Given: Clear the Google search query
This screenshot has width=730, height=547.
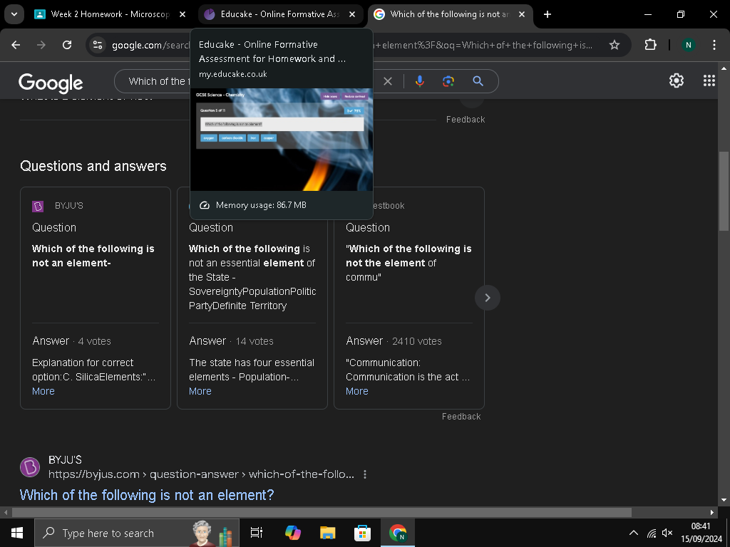Looking at the screenshot, I should coord(387,81).
